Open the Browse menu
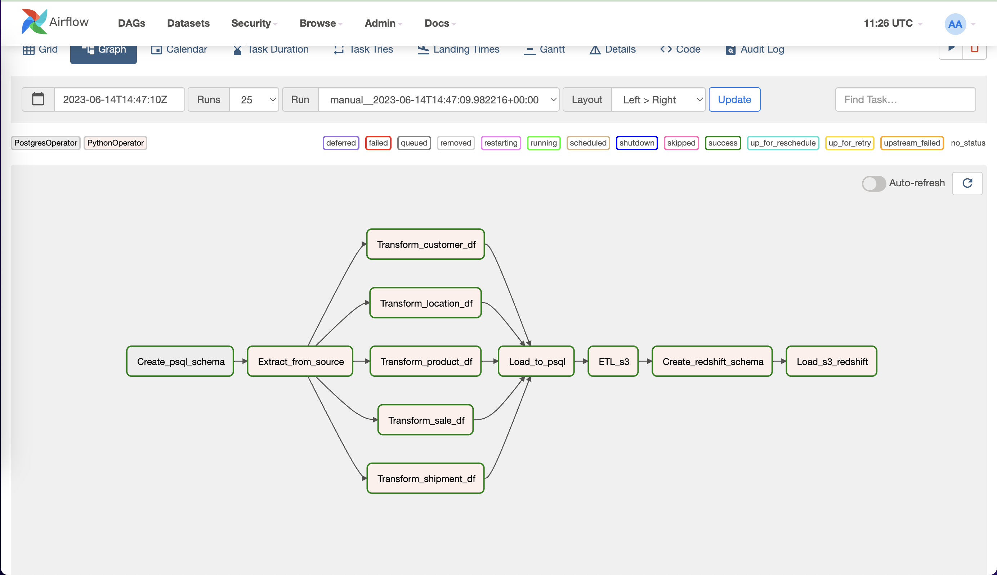 click(321, 23)
